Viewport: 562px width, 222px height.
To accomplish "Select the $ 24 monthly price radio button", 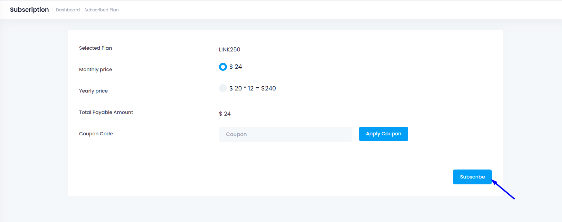I will (x=223, y=67).
